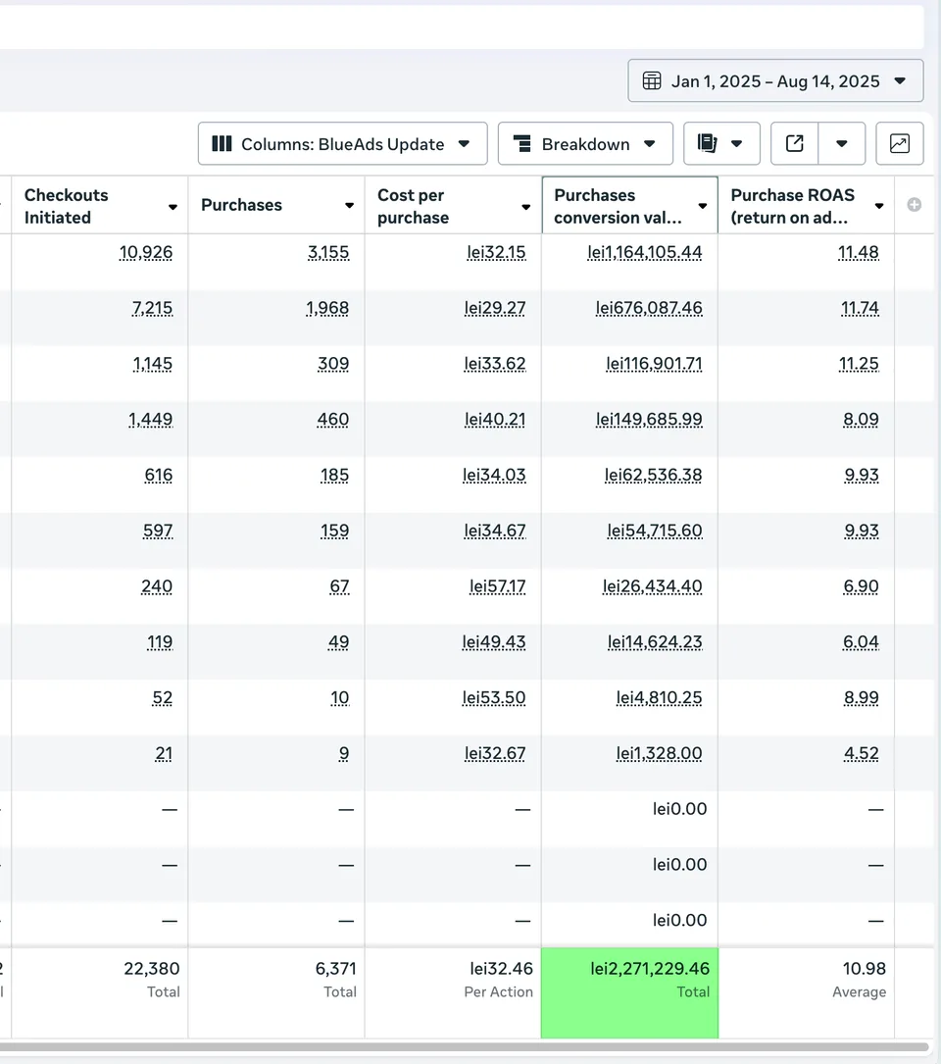Viewport: 941px width, 1064px height.
Task: Click conversion value lei1,328.00
Action: [x=659, y=753]
